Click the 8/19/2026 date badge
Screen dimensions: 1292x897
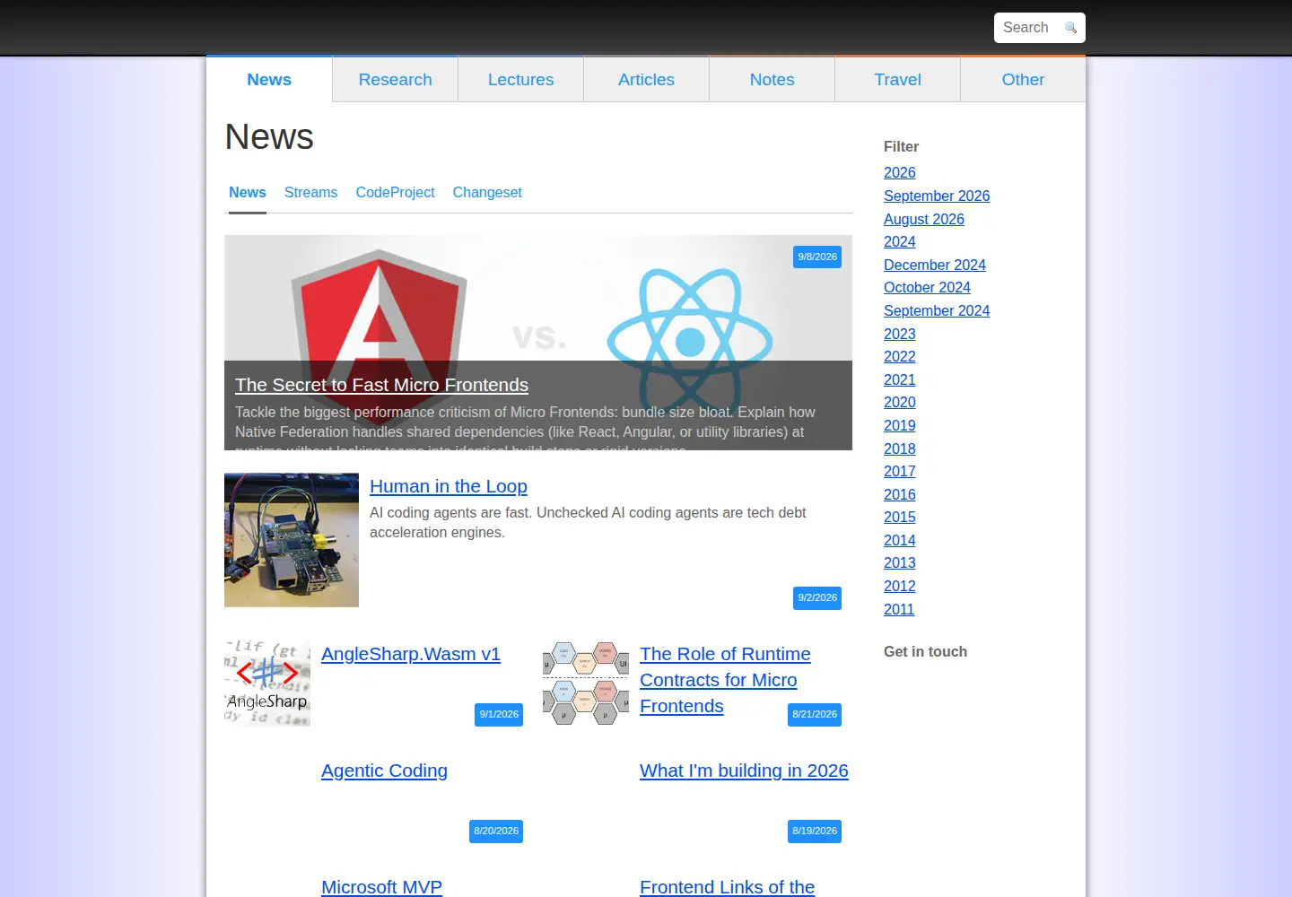815,832
